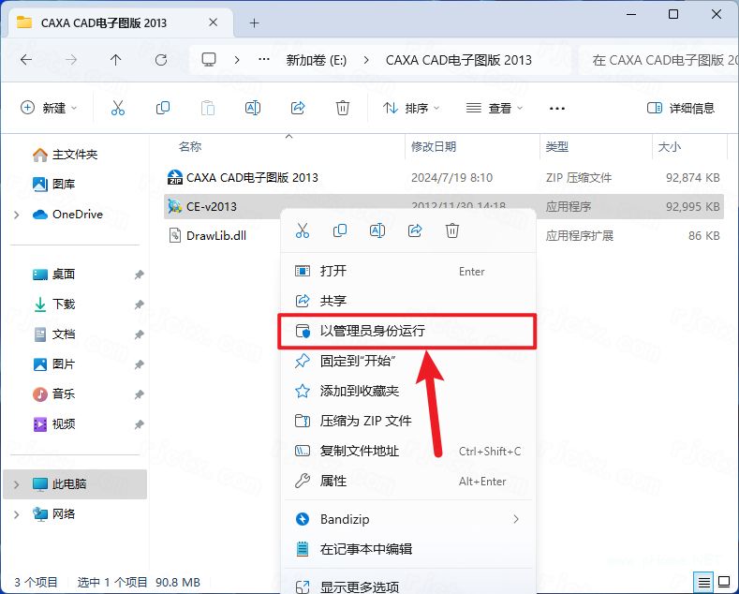Screen dimensions: 739x594
Task: Switch to details list view icon
Action: (704, 583)
